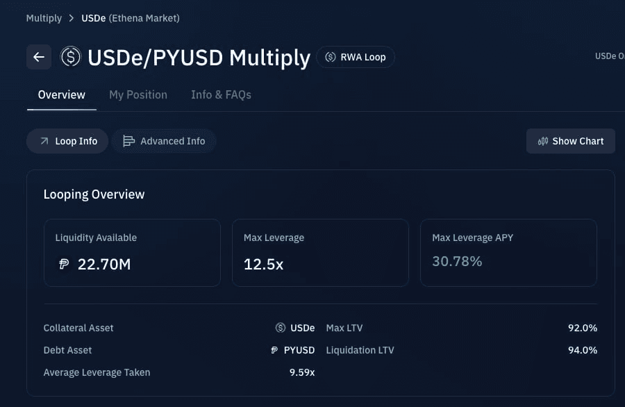Select the Advanced Info pill
The width and height of the screenshot is (625, 407).
point(164,141)
